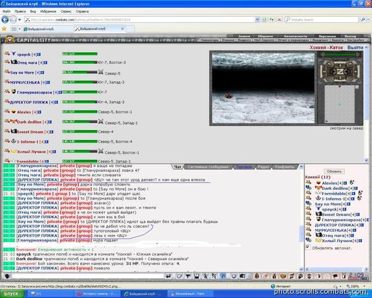This screenshot has height=298, width=372.
Task: Open Справка menu
Action: pyautogui.click(x=82, y=11)
